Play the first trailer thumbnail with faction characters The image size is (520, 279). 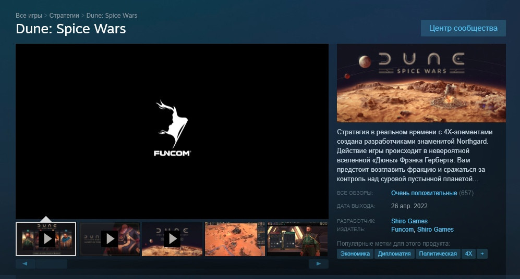pyautogui.click(x=46, y=238)
